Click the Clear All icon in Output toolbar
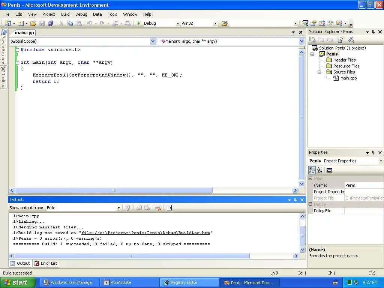 point(158,208)
